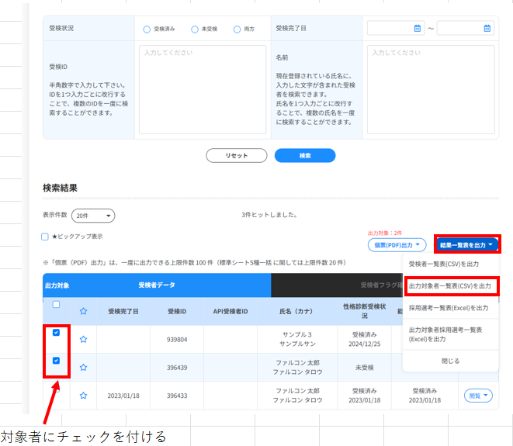The width and height of the screenshot is (513, 446).
Task: Star the row with ID 396433
Action: [83, 396]
